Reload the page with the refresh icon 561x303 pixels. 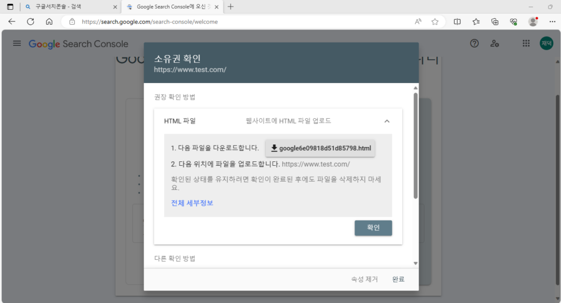pos(31,22)
